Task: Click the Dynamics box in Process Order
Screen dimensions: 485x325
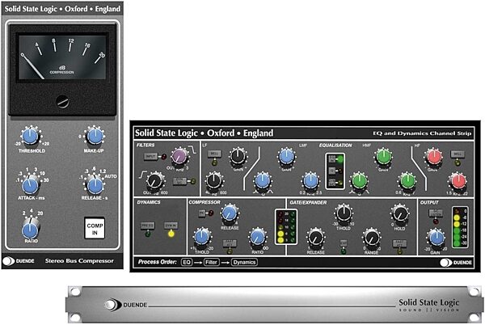Action: pyautogui.click(x=244, y=262)
